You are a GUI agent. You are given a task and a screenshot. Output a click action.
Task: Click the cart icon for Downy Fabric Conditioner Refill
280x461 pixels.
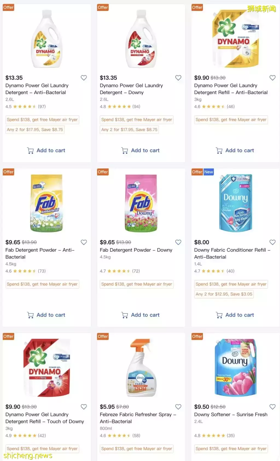click(x=219, y=315)
